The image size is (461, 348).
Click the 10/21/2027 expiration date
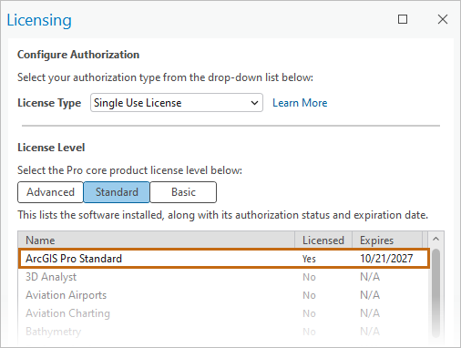click(386, 259)
